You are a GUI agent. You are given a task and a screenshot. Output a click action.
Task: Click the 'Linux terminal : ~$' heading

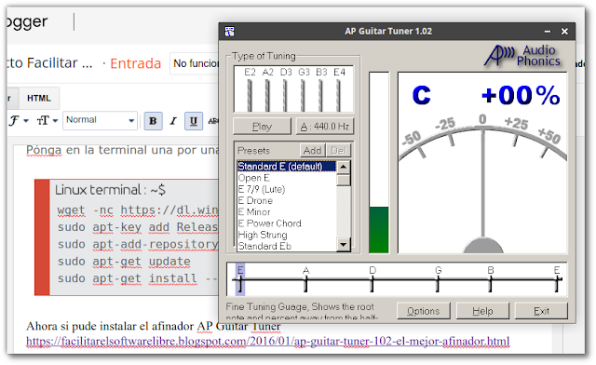click(110, 190)
